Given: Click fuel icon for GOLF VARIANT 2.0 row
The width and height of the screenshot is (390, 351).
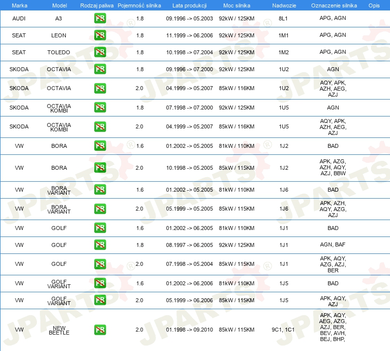Looking at the screenshot, I should [x=100, y=300].
